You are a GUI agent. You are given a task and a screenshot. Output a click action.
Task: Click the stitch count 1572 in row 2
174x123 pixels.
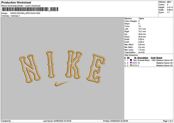pyautogui.click(x=135, y=63)
